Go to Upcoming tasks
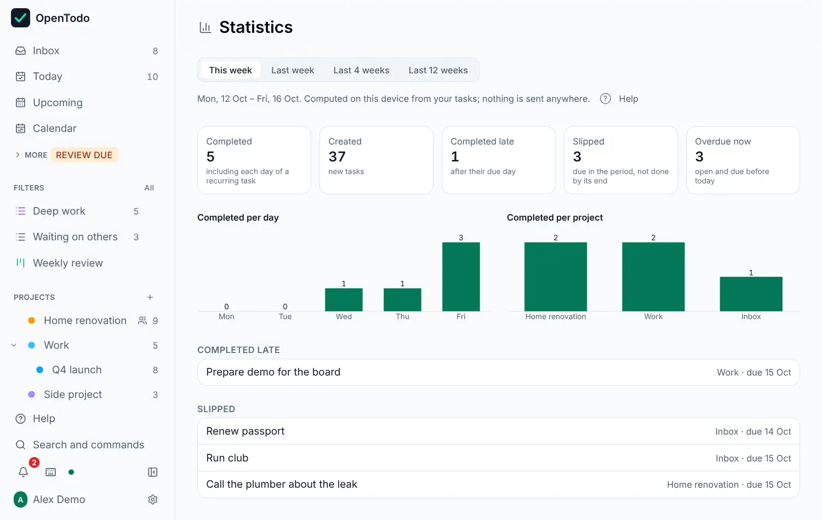Viewport: 822px width, 520px height. click(87, 102)
